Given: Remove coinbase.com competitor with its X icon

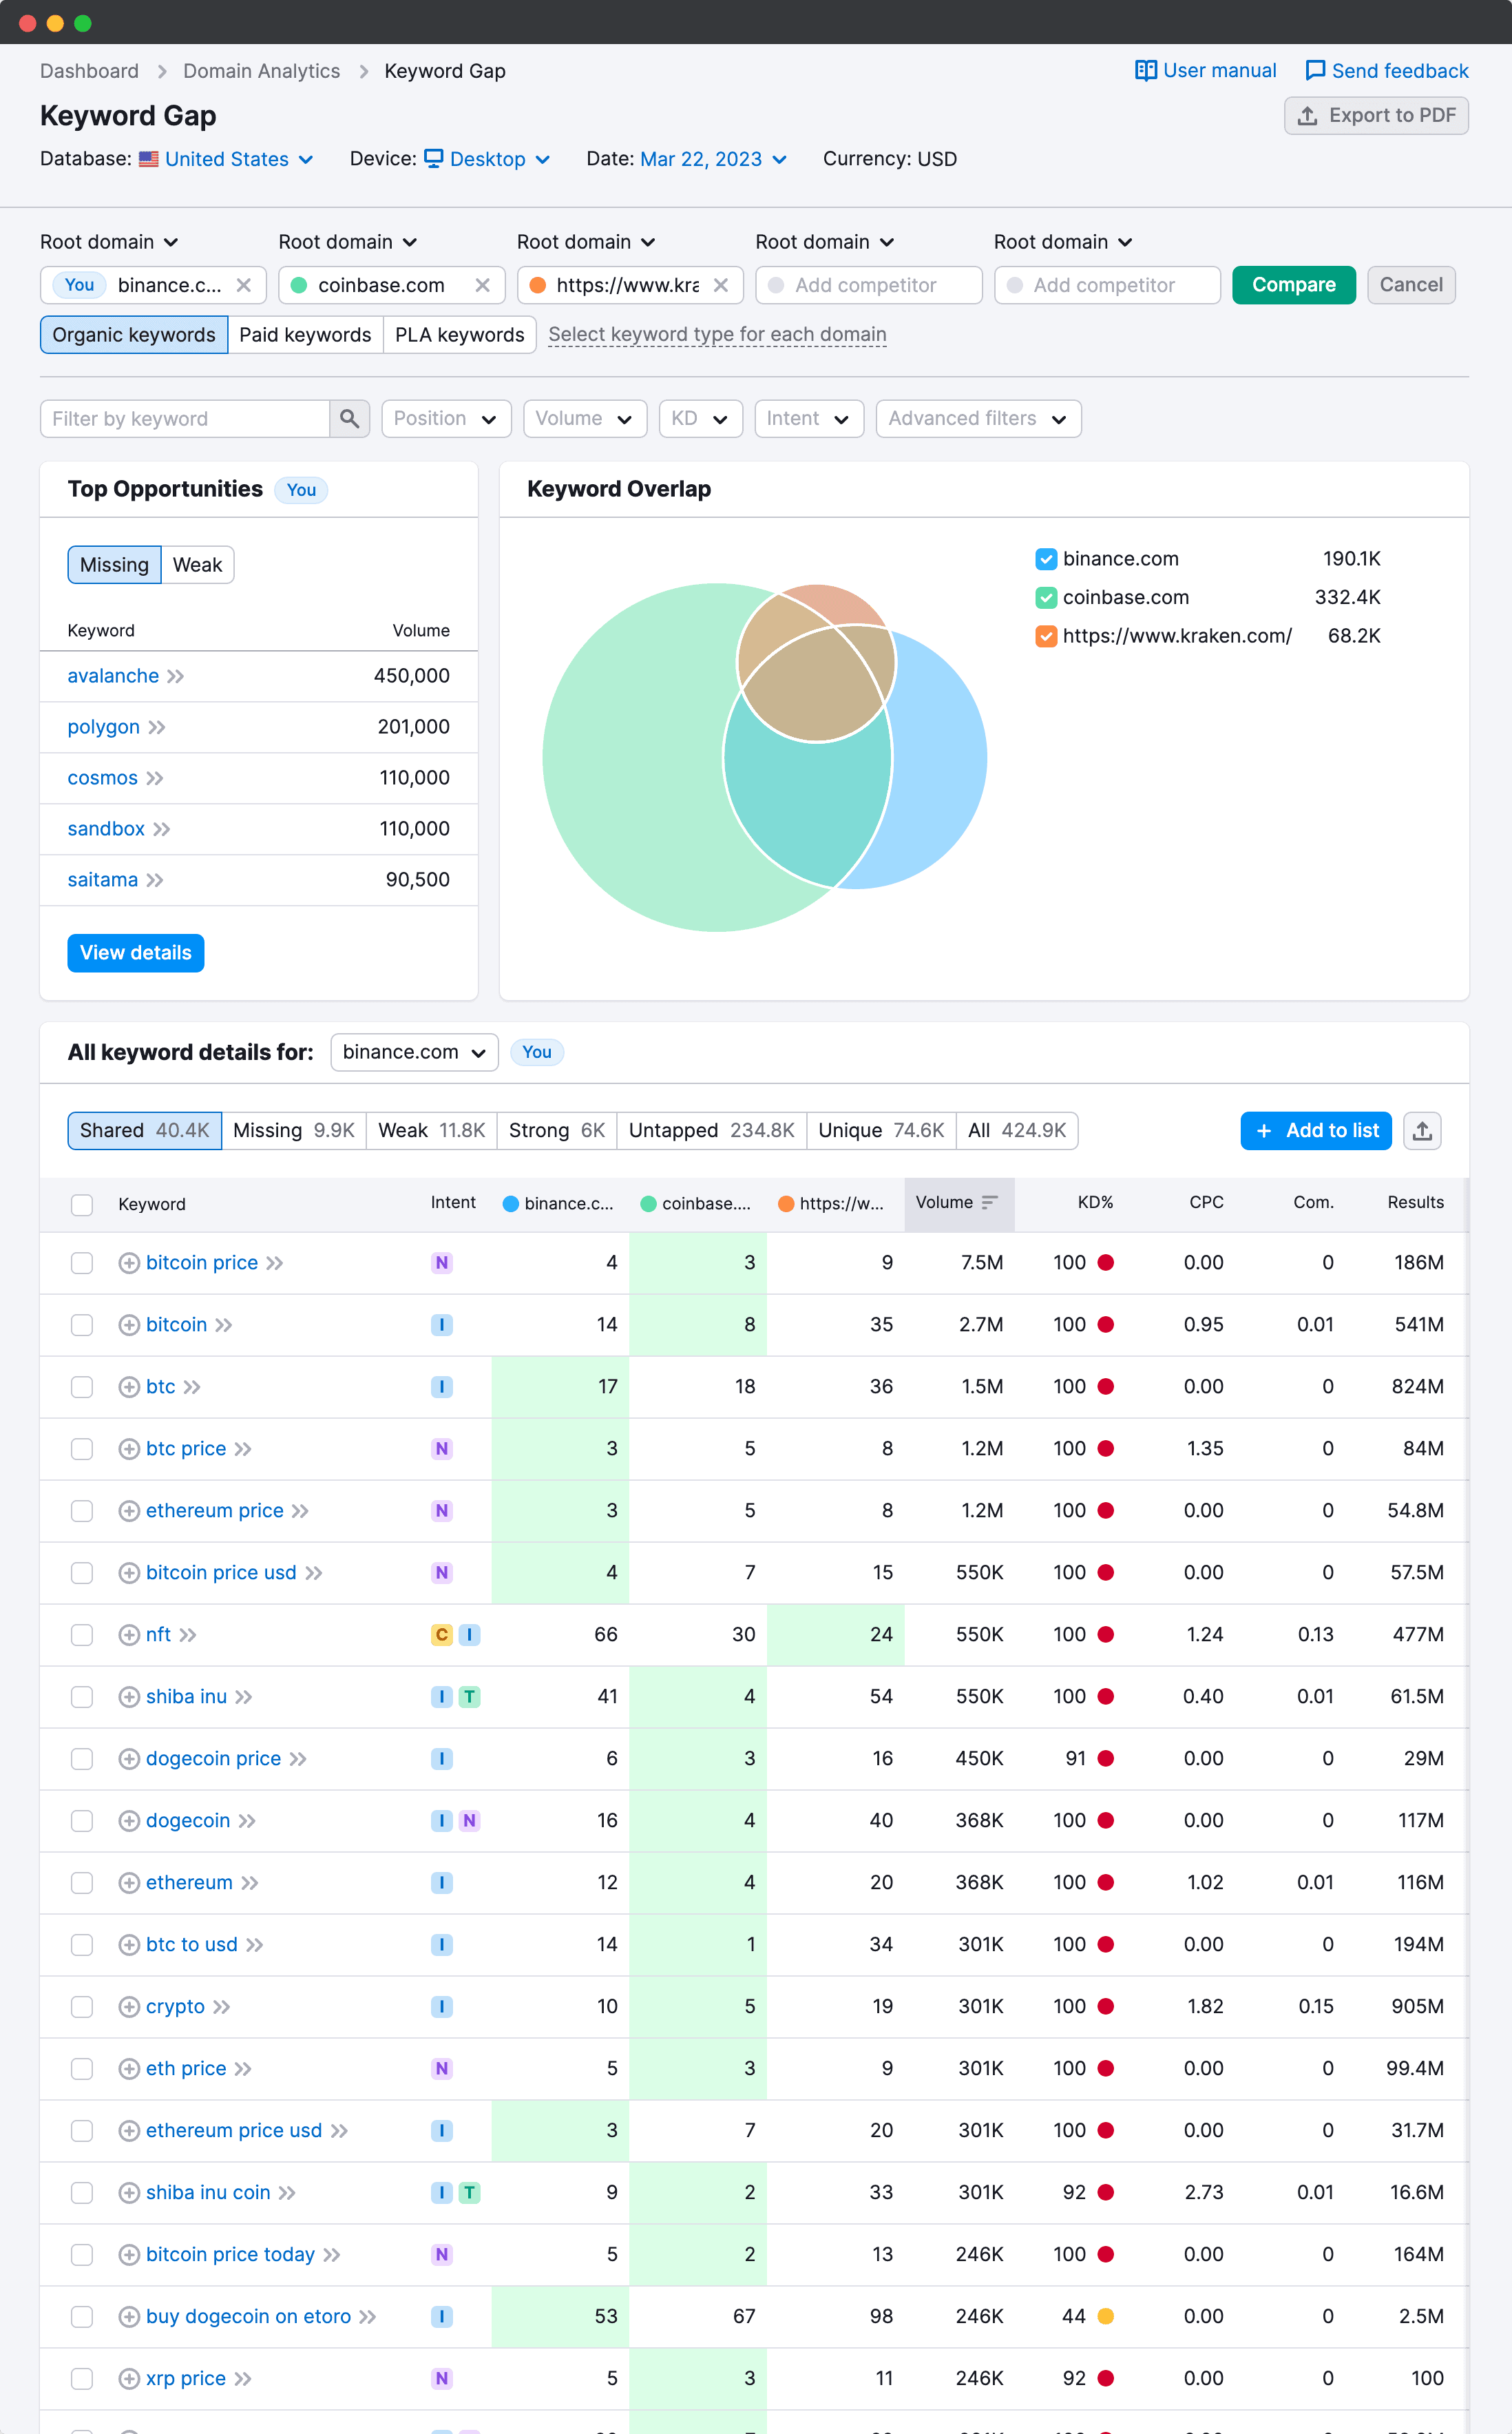Looking at the screenshot, I should (482, 285).
